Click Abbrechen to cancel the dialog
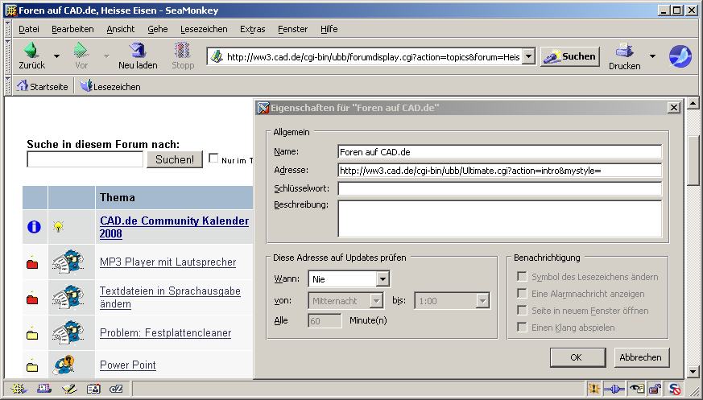This screenshot has height=400, width=703. click(x=641, y=357)
